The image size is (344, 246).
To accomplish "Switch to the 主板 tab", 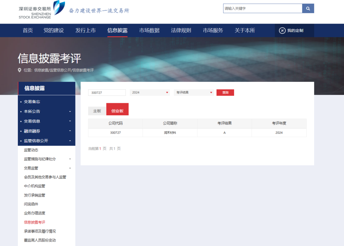I will point(97,111).
